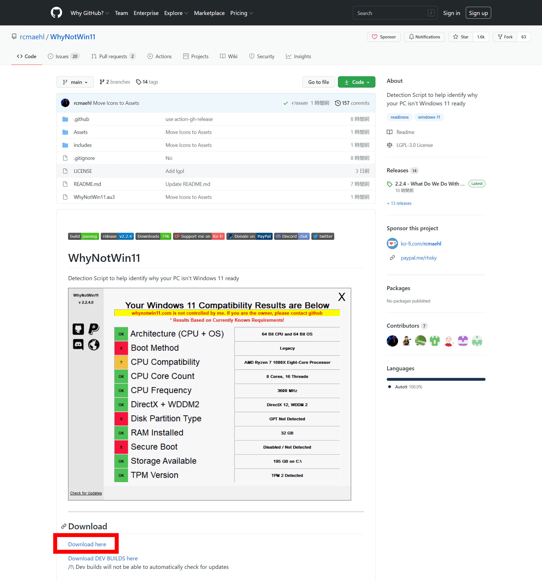This screenshot has height=581, width=542.
Task: Expand the Explore menu
Action: click(x=176, y=13)
